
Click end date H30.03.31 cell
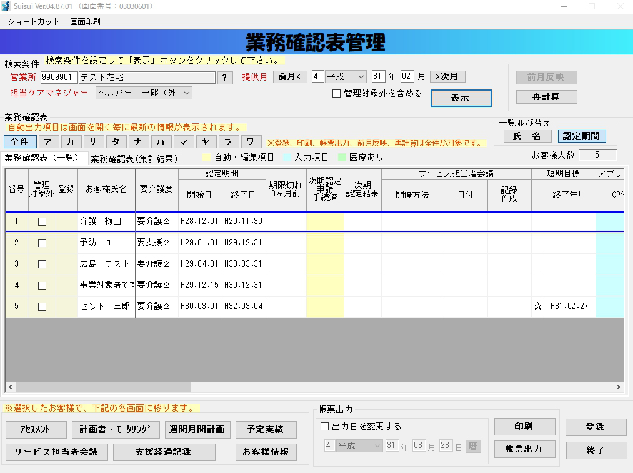(x=244, y=263)
